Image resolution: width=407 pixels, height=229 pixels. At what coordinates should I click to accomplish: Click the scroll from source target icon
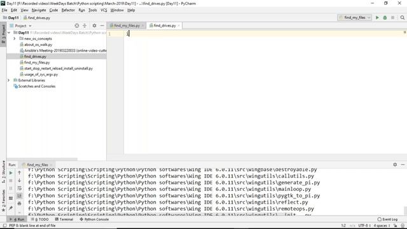coord(77,25)
